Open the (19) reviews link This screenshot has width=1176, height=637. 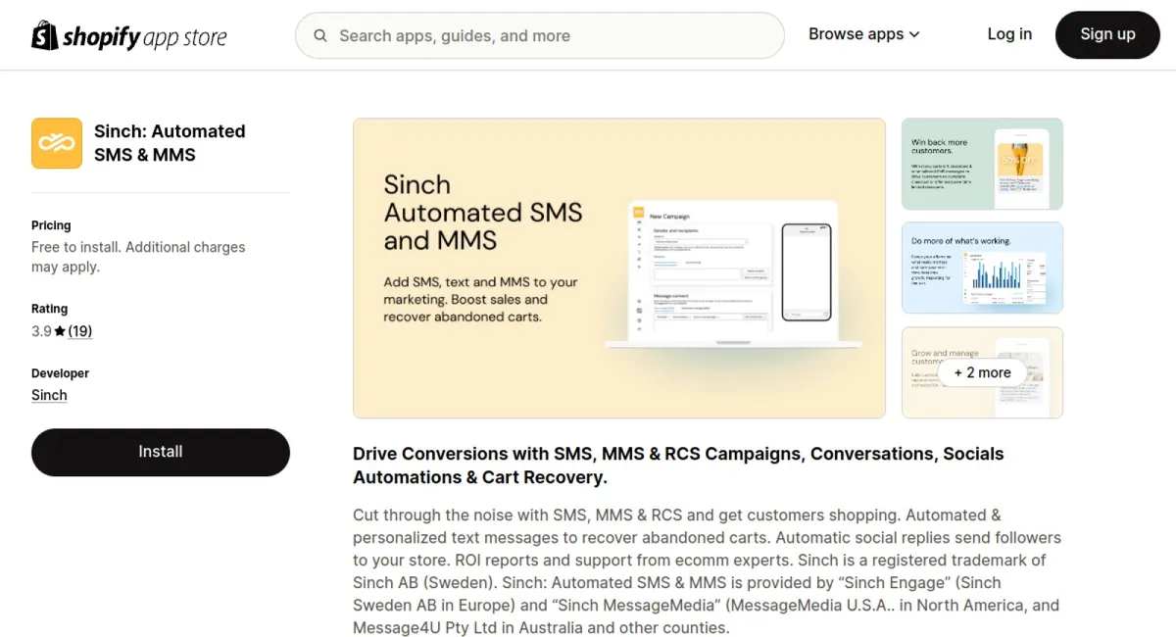click(x=80, y=331)
